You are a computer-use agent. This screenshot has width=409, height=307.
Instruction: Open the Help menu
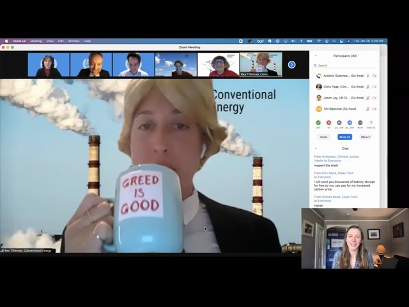point(88,41)
